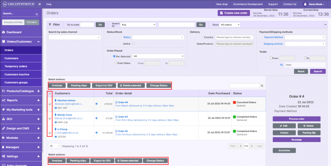The image size is (331, 166).
Task: Click the person icon beside Mandy Cross
Action: pyautogui.click(x=56, y=115)
